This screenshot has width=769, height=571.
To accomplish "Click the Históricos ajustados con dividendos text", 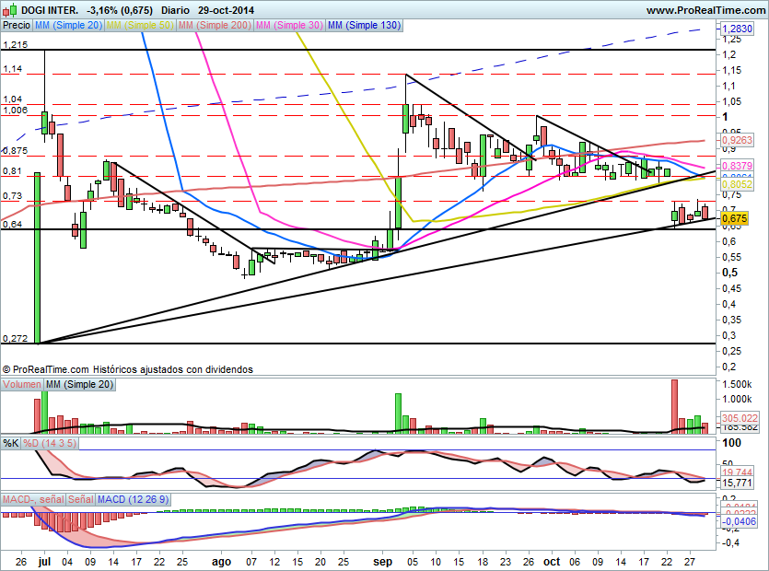I will (x=173, y=369).
